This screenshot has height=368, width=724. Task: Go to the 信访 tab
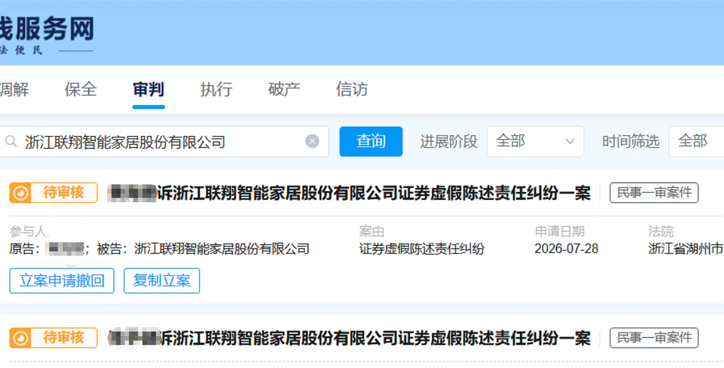pos(352,89)
